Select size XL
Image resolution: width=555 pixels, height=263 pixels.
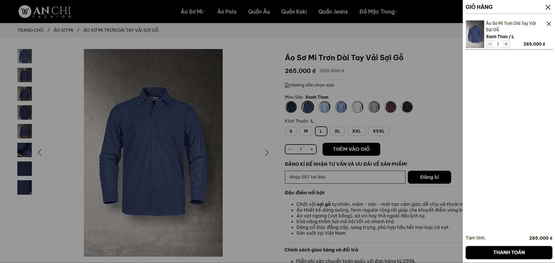tap(337, 131)
